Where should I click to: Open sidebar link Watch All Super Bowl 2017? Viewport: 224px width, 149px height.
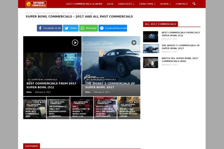click(180, 60)
